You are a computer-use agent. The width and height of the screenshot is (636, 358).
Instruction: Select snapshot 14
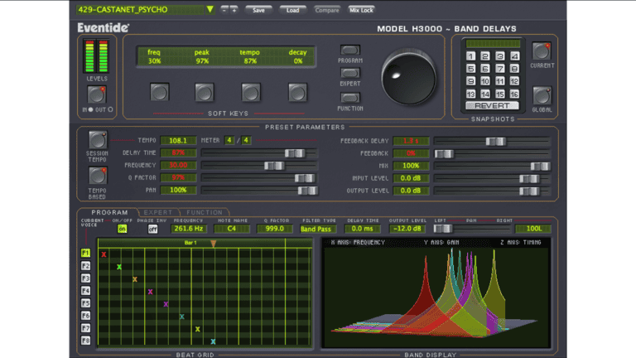coord(485,94)
